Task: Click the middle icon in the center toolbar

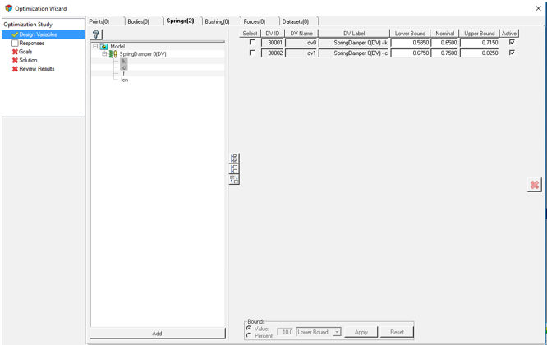Action: click(x=234, y=168)
